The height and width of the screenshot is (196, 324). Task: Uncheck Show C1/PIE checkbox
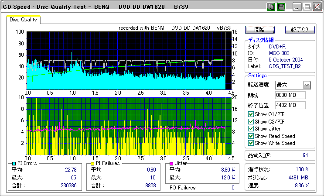251,114
